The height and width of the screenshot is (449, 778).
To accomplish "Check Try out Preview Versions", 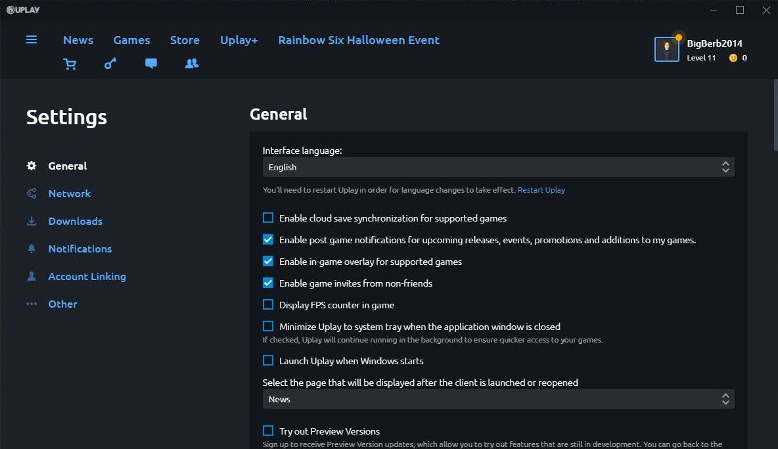I will coord(268,431).
